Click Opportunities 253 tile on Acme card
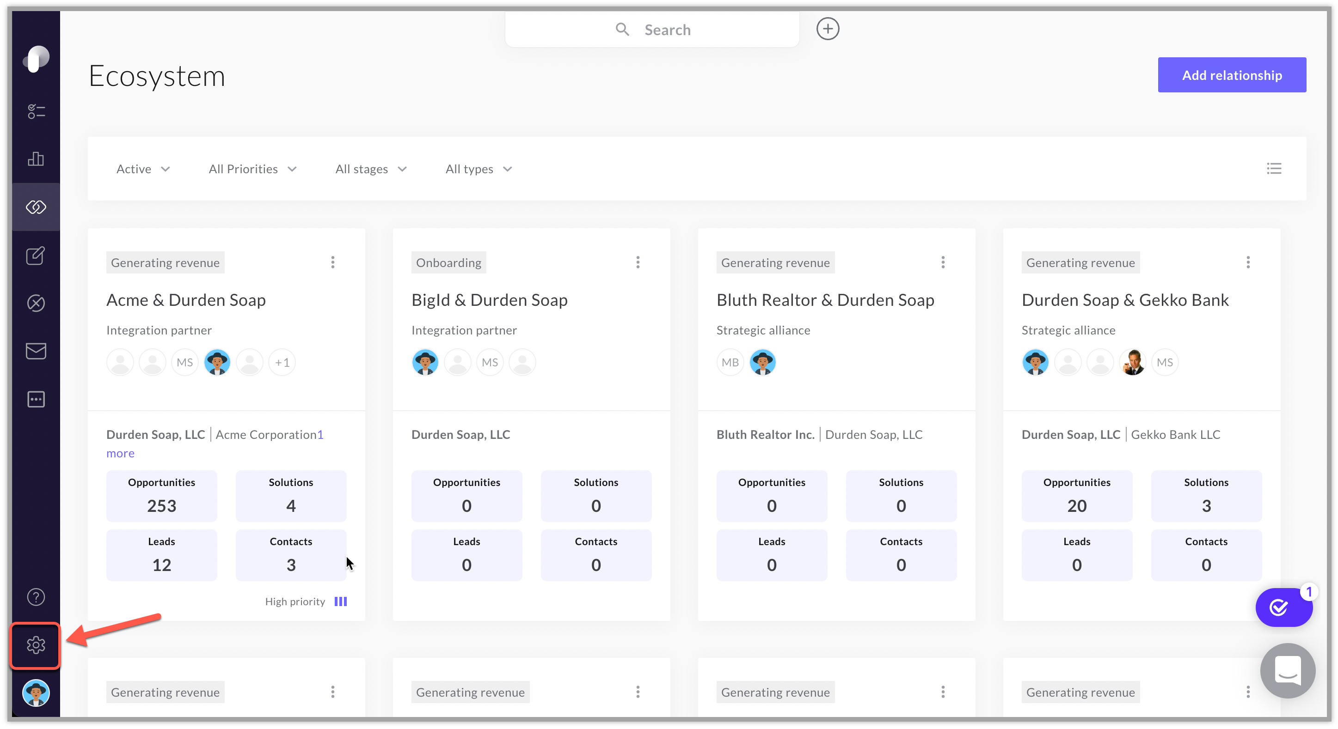The image size is (1338, 729). 161,496
